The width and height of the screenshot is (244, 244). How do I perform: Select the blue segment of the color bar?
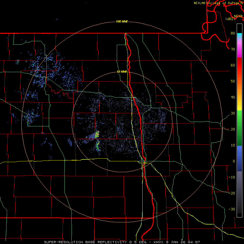pos(239,159)
